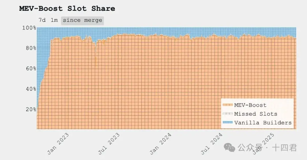Viewport: 307px width, 160px height.
Task: Click the blue Vanilla Builders legend swatch
Action: coord(227,123)
